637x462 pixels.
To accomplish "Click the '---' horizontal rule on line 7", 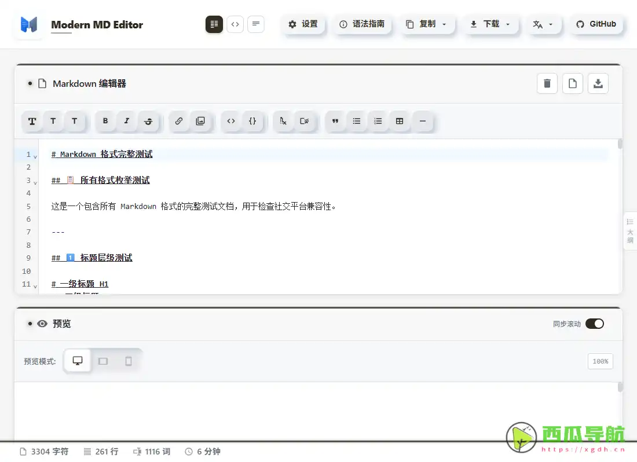I will [58, 232].
